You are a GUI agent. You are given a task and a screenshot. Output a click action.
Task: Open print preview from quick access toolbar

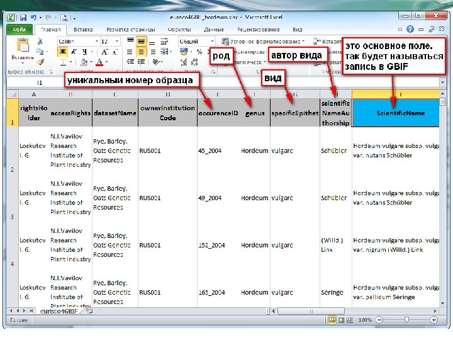coord(64,18)
